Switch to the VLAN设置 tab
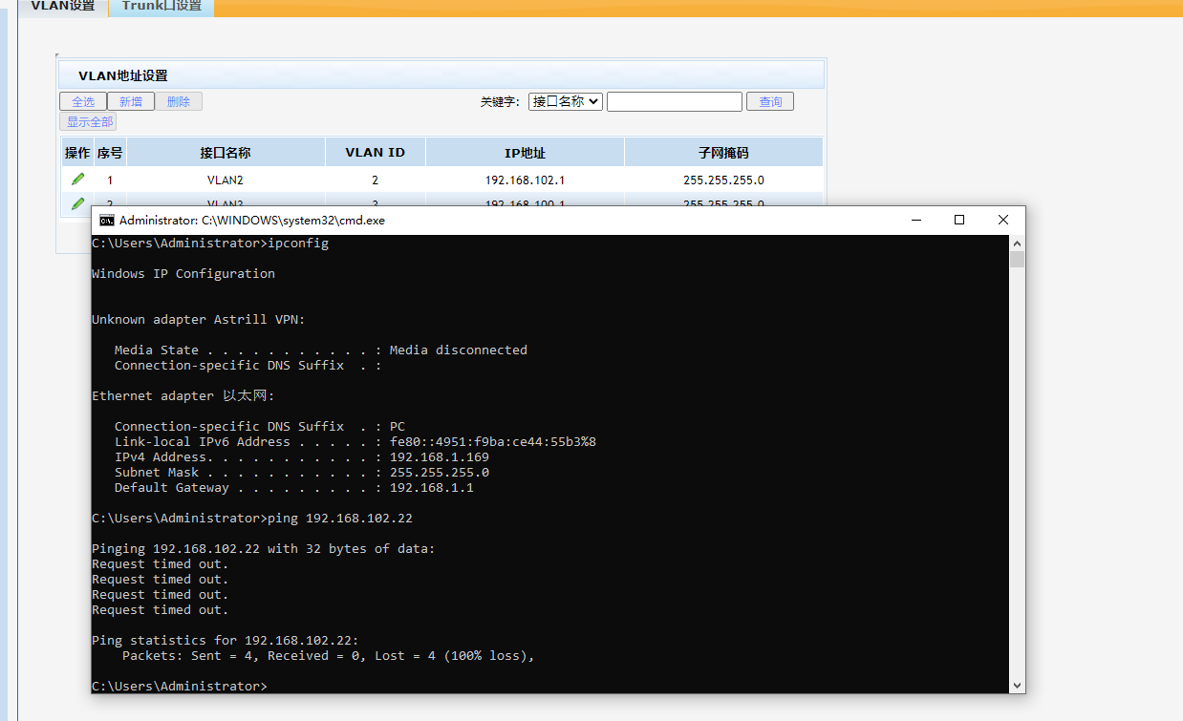Screen dimensions: 1183x721 pos(63,7)
